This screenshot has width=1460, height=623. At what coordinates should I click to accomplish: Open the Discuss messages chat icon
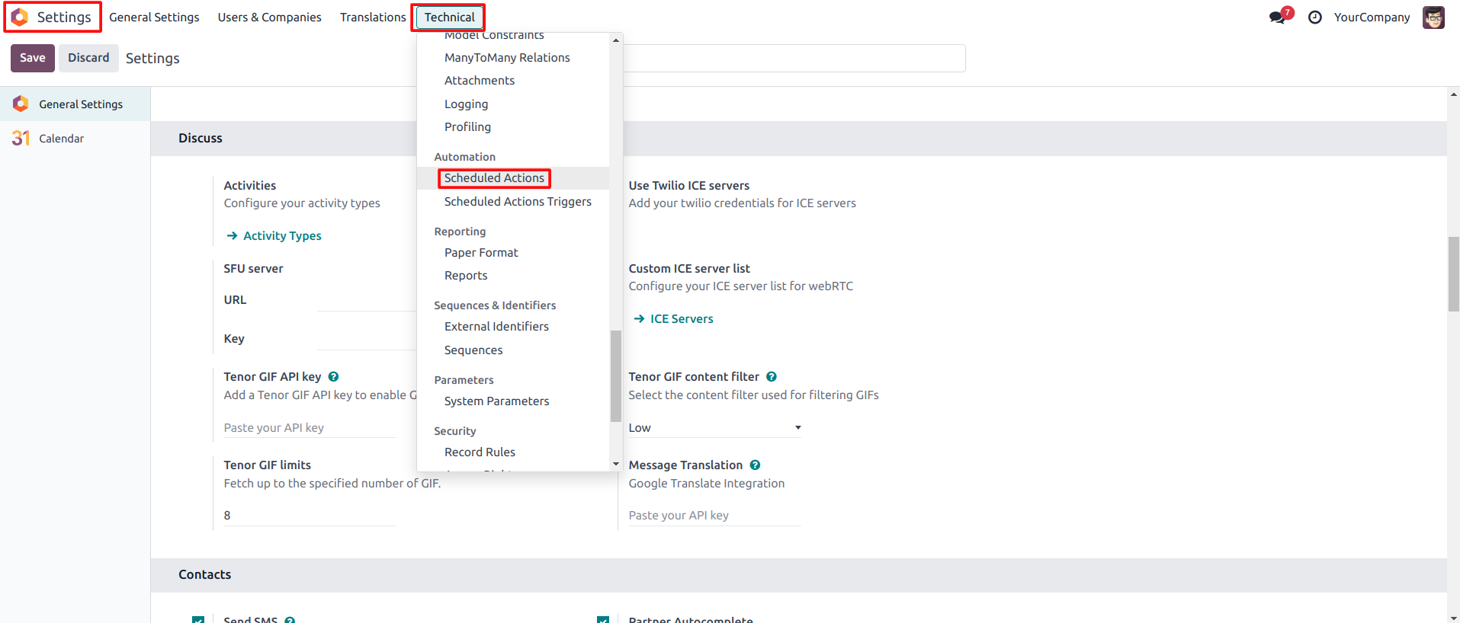tap(1278, 18)
